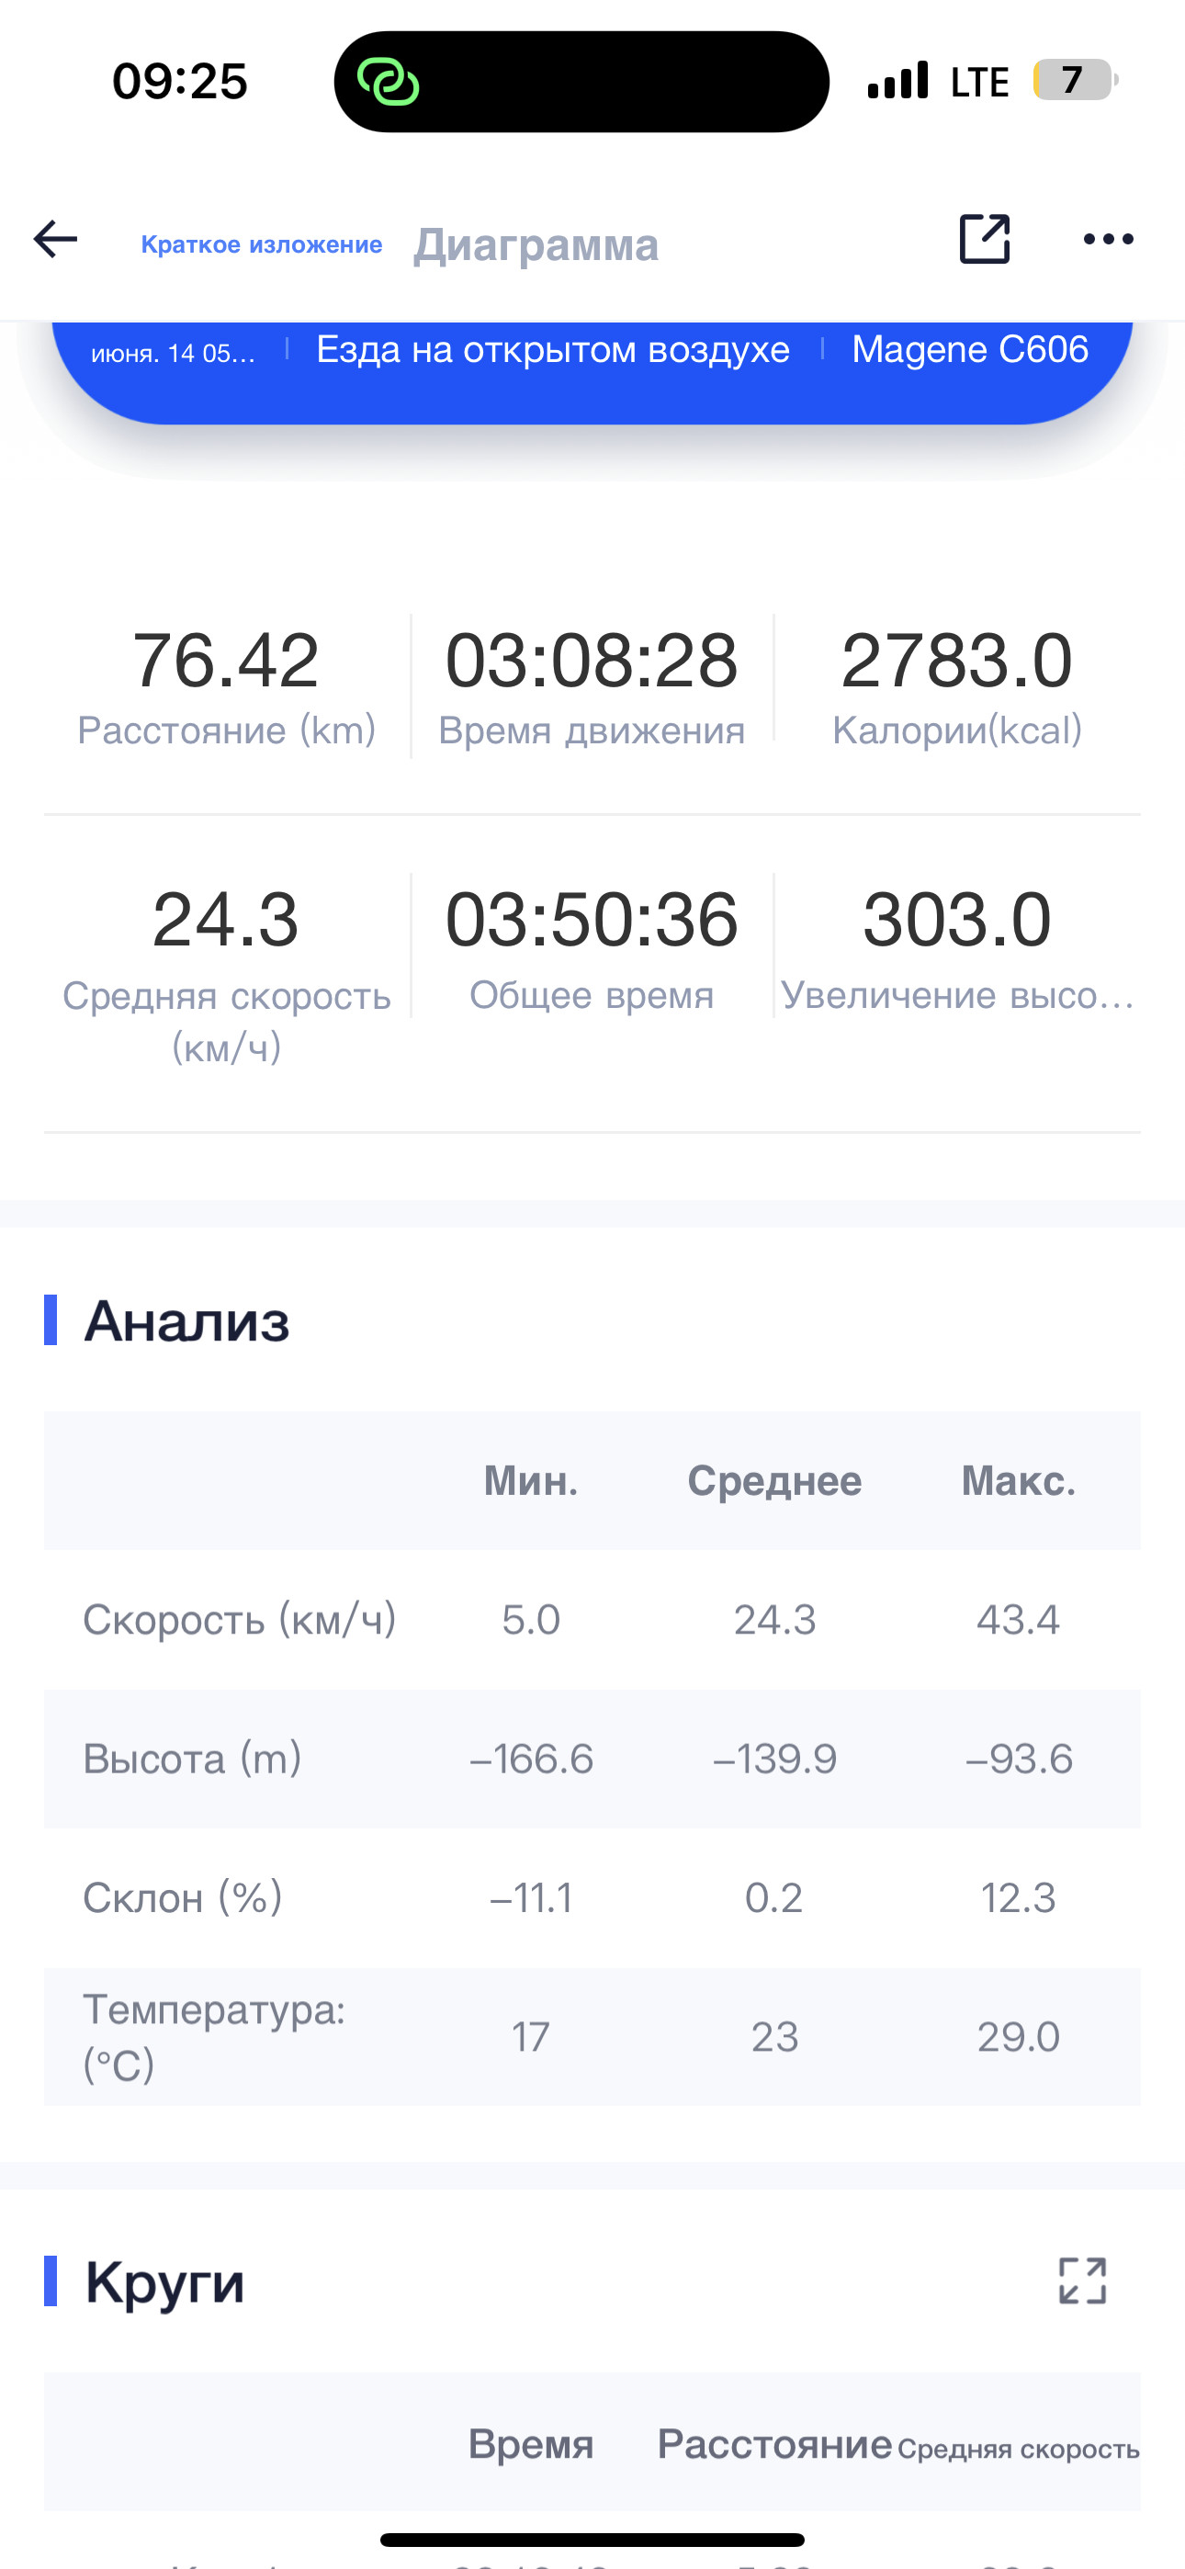Select the Скорость (км/ч) analysis row
The height and width of the screenshot is (2569, 1185).
[x=592, y=1620]
